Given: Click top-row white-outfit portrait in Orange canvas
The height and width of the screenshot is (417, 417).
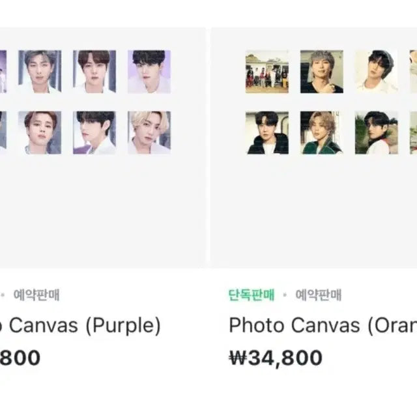Looking at the screenshot, I should point(376,71).
